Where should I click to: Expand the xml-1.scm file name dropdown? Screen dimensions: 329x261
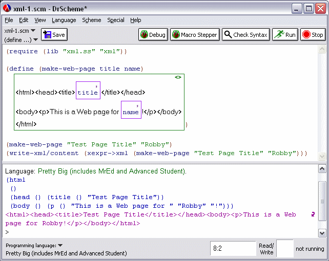pyautogui.click(x=20, y=31)
